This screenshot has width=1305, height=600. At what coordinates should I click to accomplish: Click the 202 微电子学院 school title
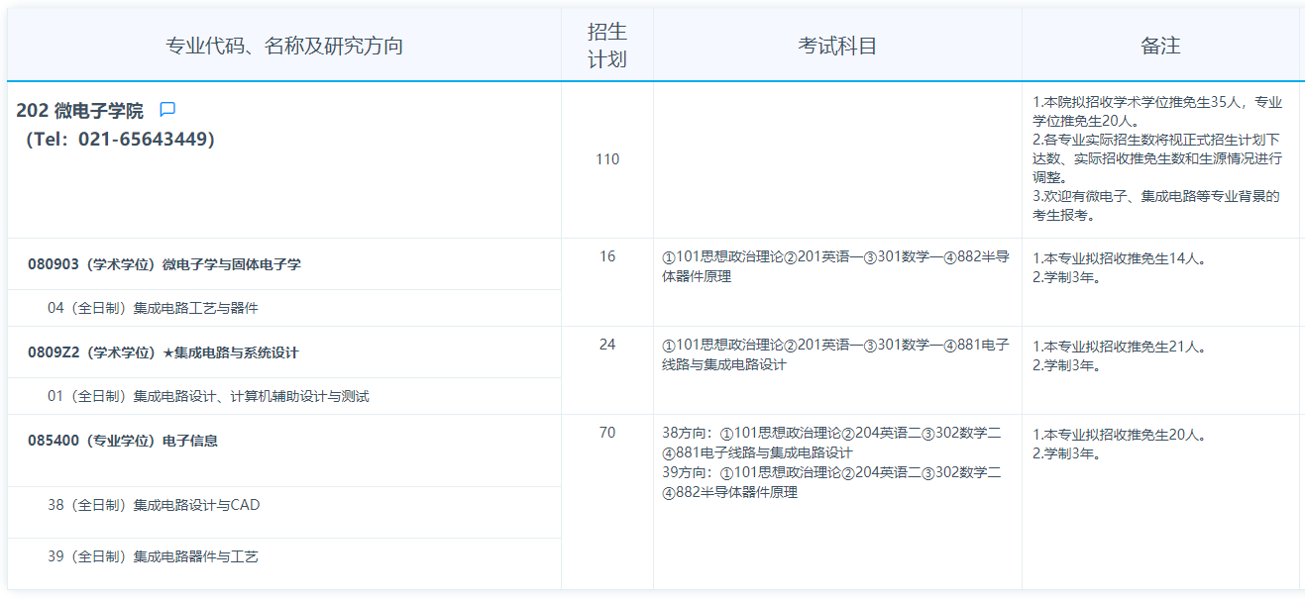pyautogui.click(x=80, y=111)
